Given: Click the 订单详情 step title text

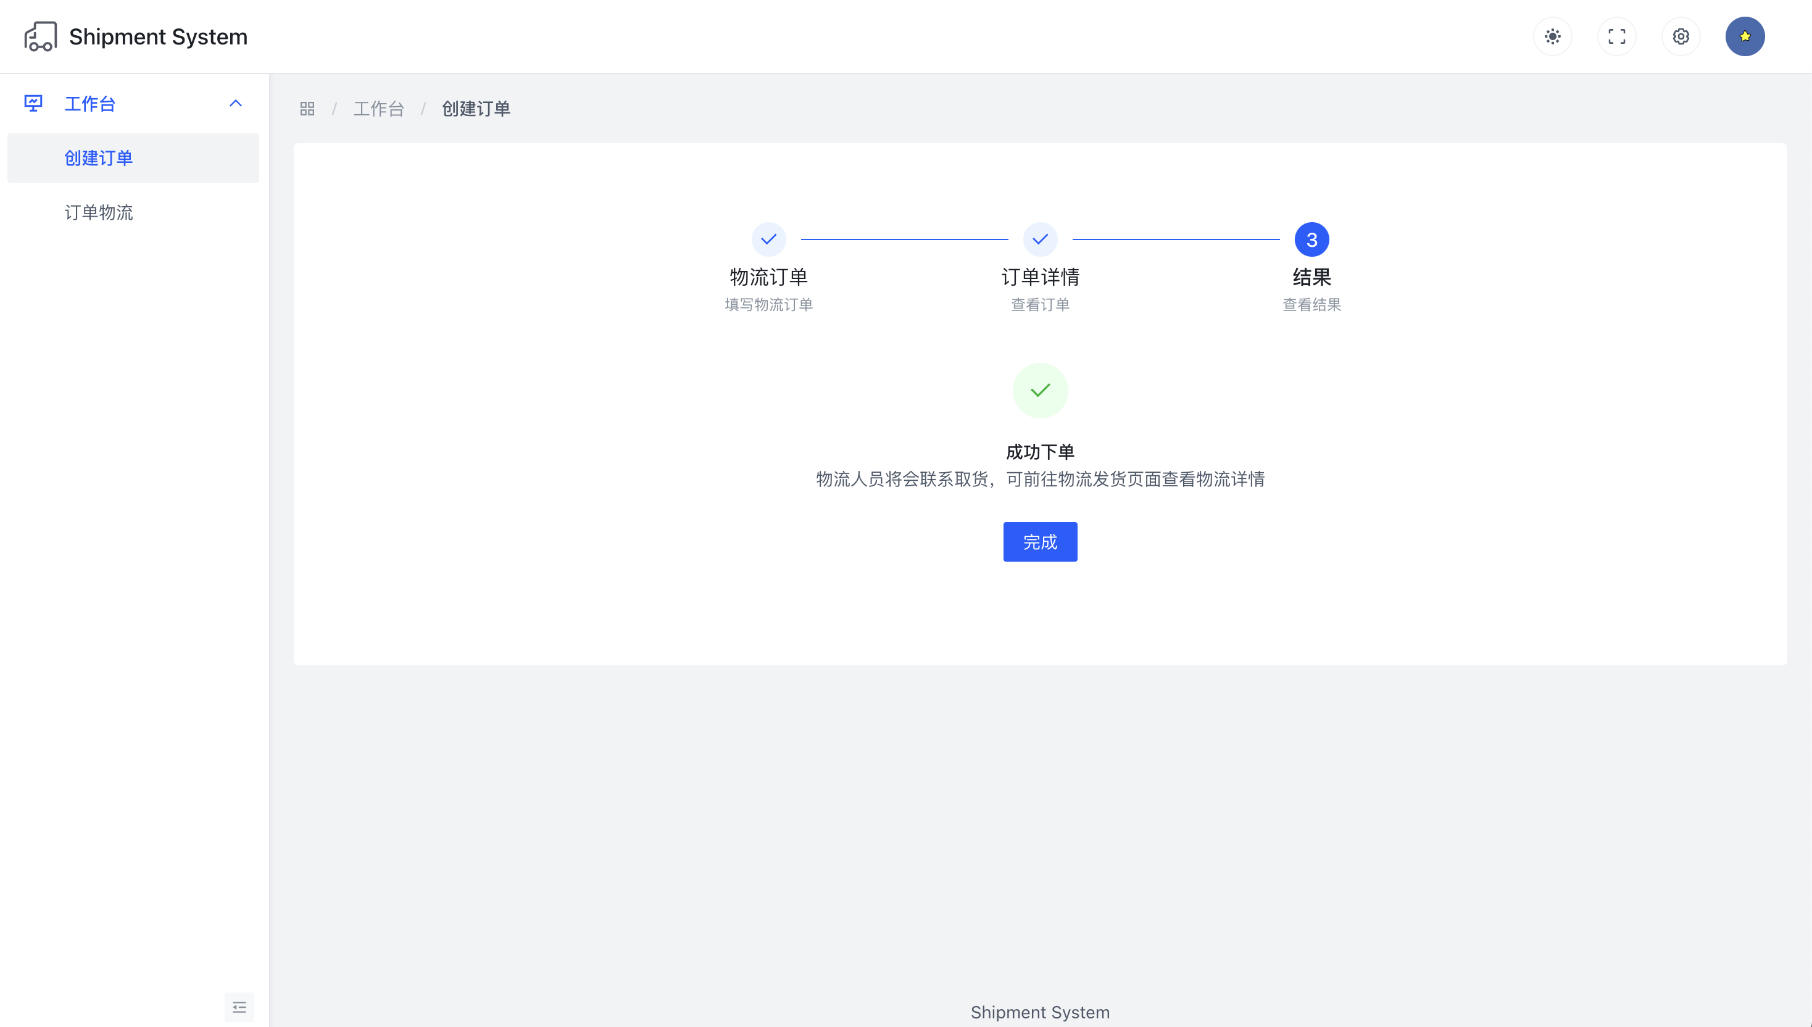Looking at the screenshot, I should pyautogui.click(x=1040, y=277).
